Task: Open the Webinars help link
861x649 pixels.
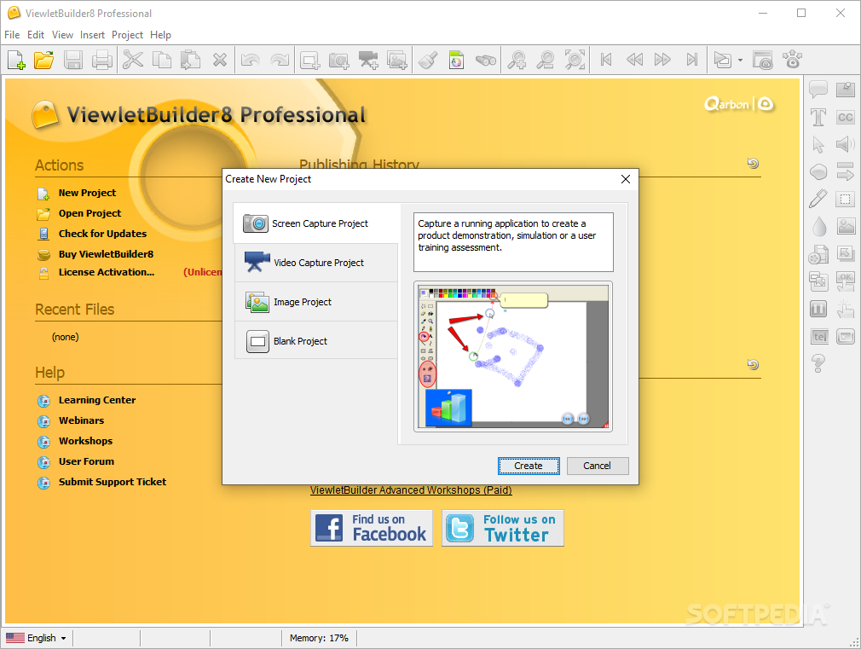Action: tap(81, 420)
